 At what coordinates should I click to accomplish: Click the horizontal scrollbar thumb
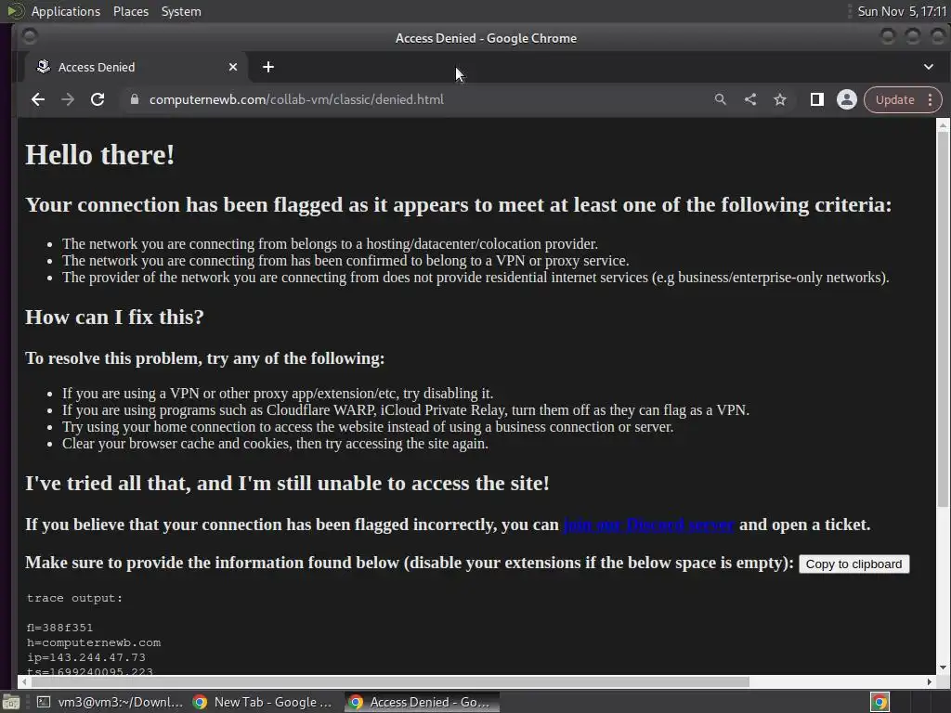tap(389, 681)
